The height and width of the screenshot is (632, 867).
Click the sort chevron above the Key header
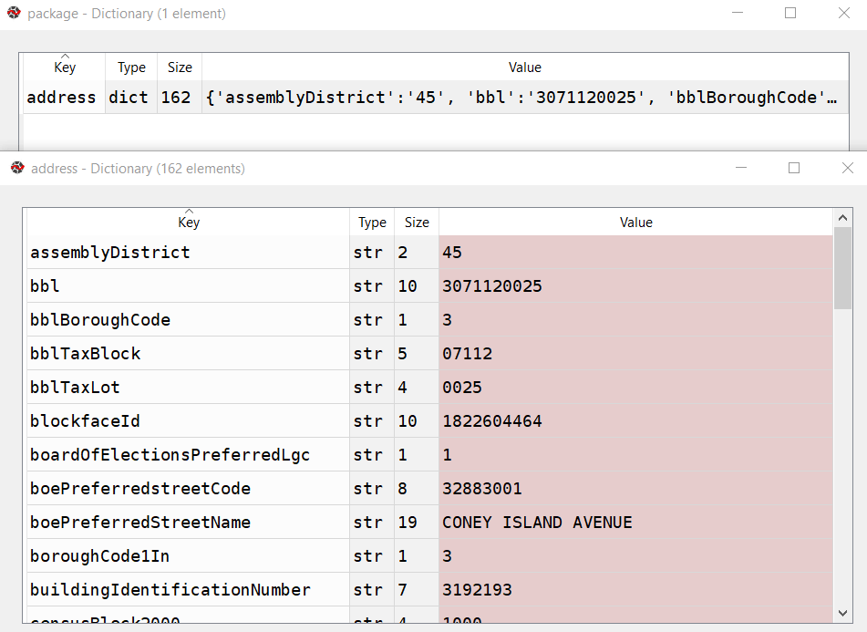click(188, 212)
